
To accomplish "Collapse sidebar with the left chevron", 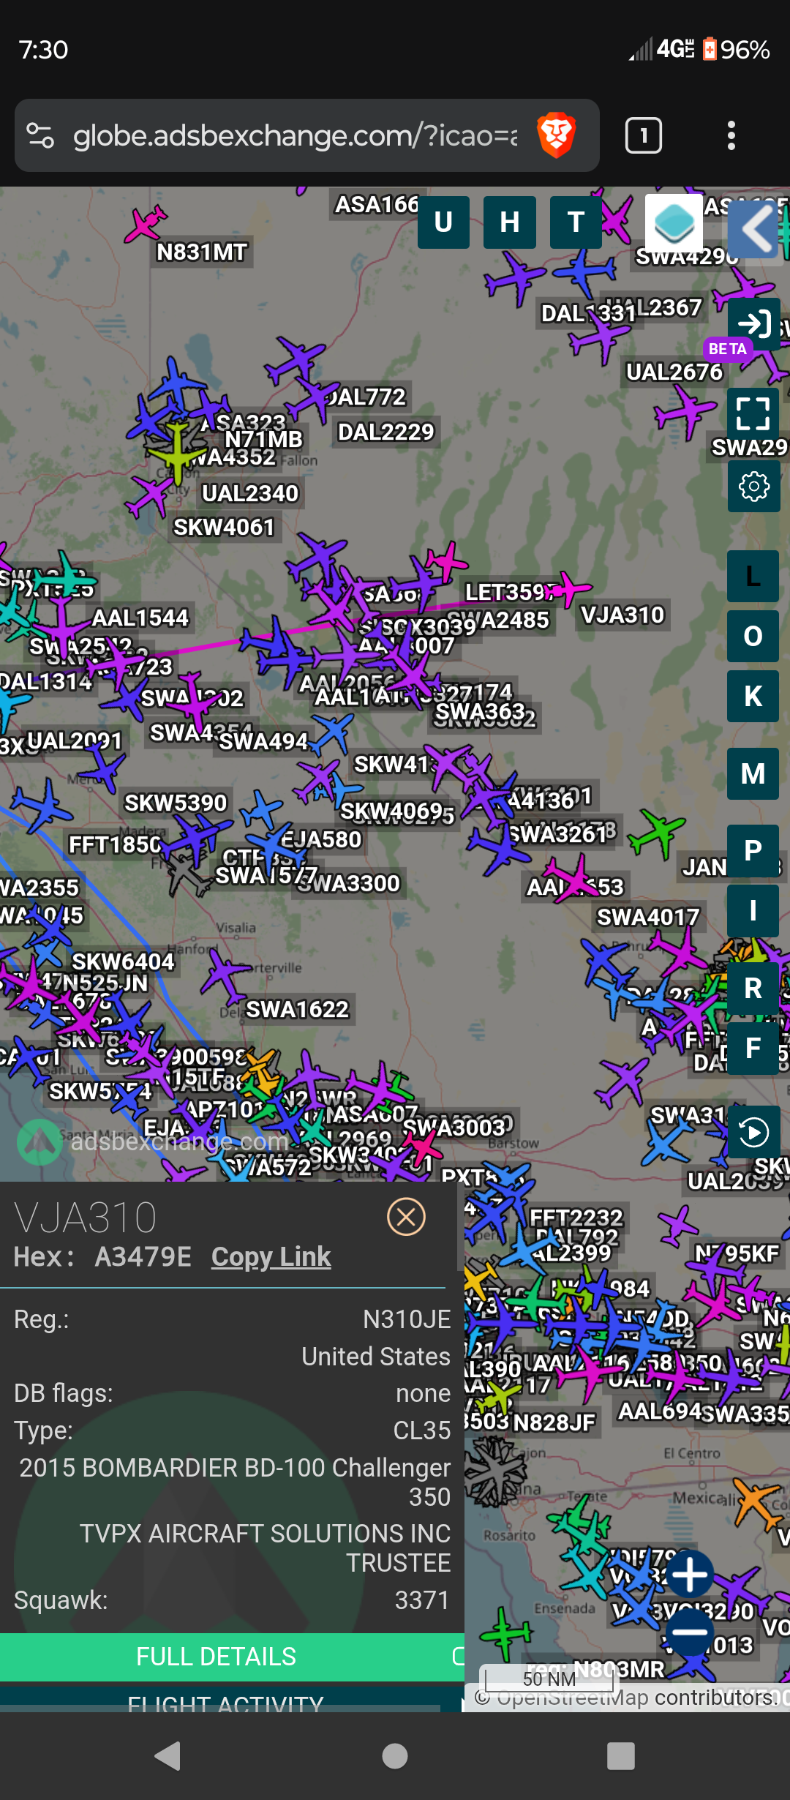I will click(754, 229).
